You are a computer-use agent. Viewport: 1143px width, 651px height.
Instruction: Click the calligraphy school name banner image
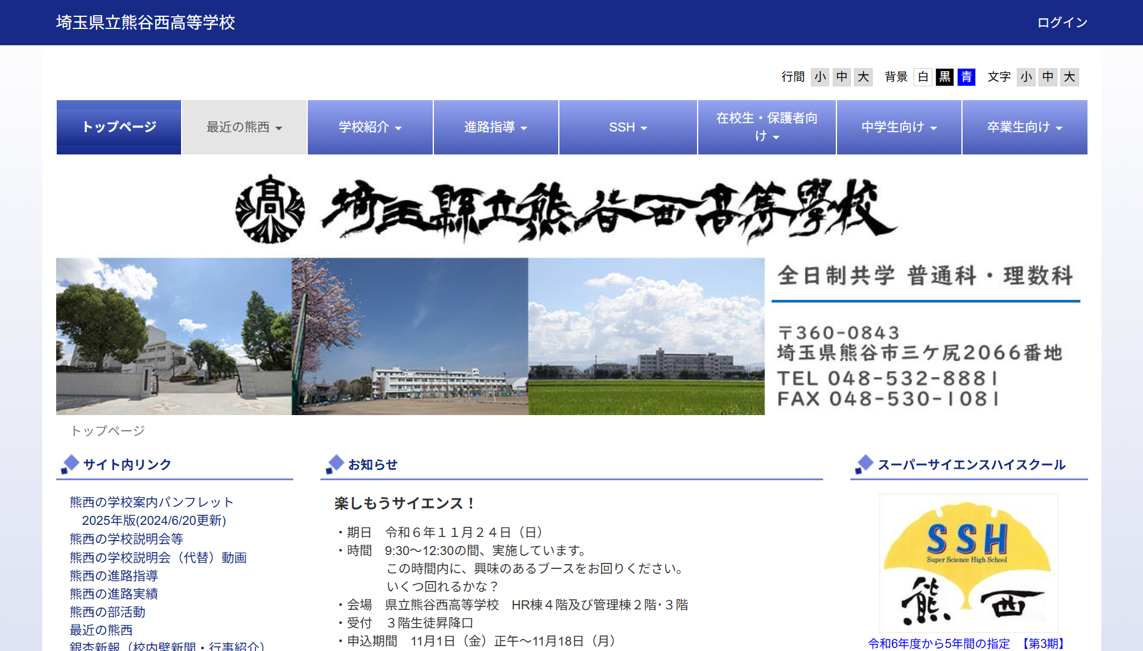[610, 211]
